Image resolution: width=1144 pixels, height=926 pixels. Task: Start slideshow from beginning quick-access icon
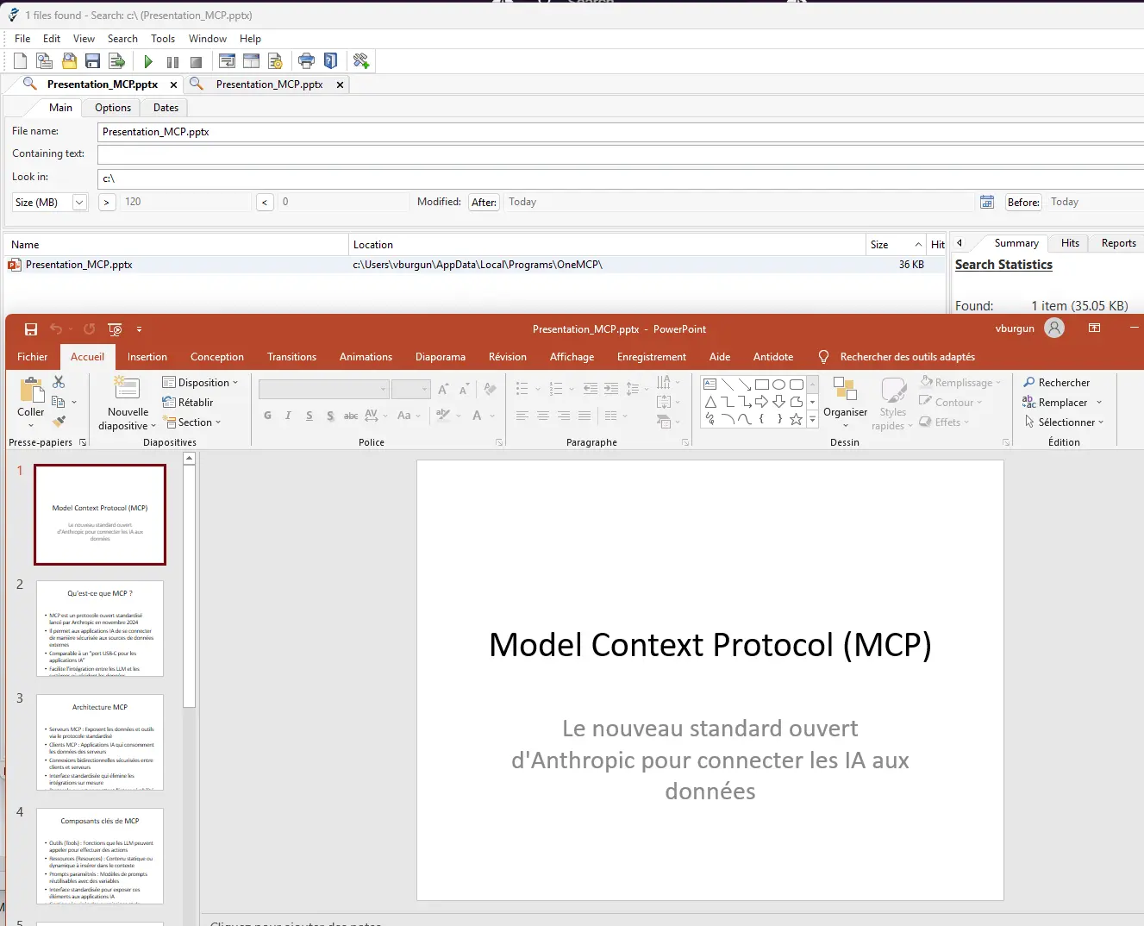click(115, 329)
